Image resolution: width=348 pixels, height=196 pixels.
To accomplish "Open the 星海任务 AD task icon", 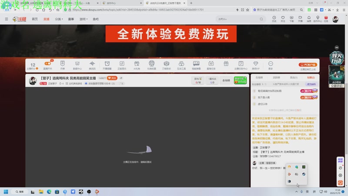I will (211, 65).
